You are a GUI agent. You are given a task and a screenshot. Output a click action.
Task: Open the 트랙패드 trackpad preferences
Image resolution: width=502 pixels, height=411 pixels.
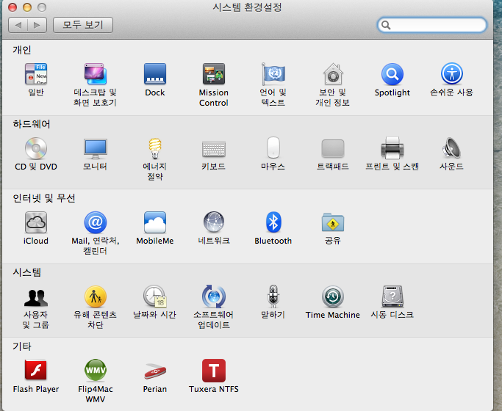point(333,148)
